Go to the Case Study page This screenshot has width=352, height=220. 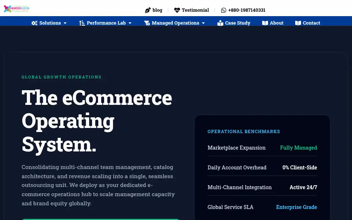pos(238,23)
